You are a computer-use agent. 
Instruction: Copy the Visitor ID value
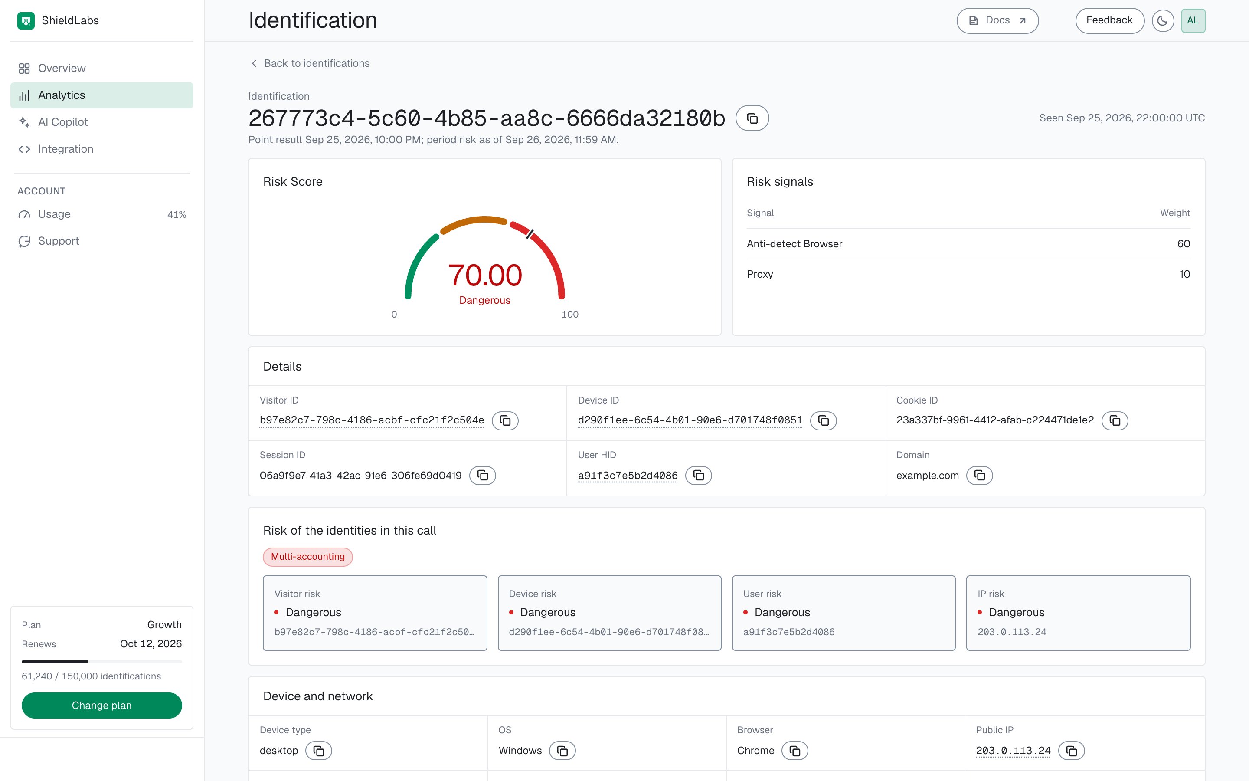[505, 420]
